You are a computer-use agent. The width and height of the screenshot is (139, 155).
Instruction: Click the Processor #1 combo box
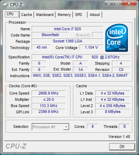(x=50, y=127)
